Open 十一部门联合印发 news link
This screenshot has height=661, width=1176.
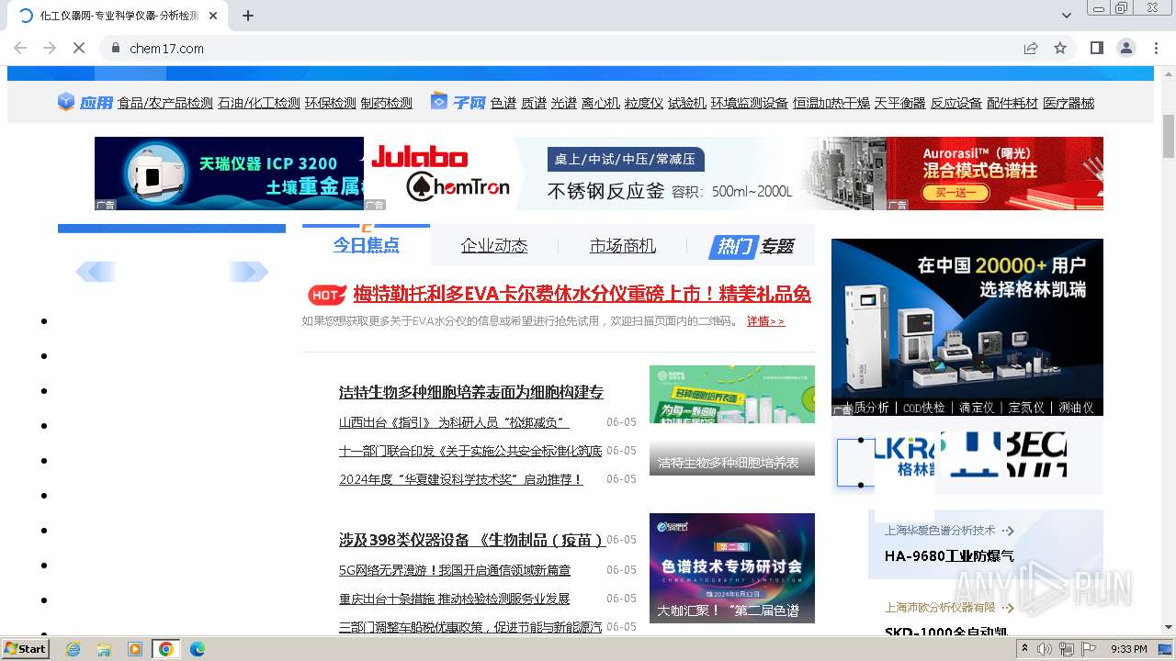(x=470, y=451)
